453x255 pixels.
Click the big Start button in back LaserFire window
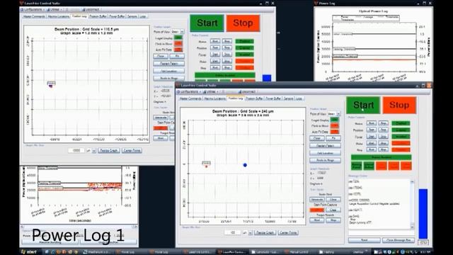[207, 23]
